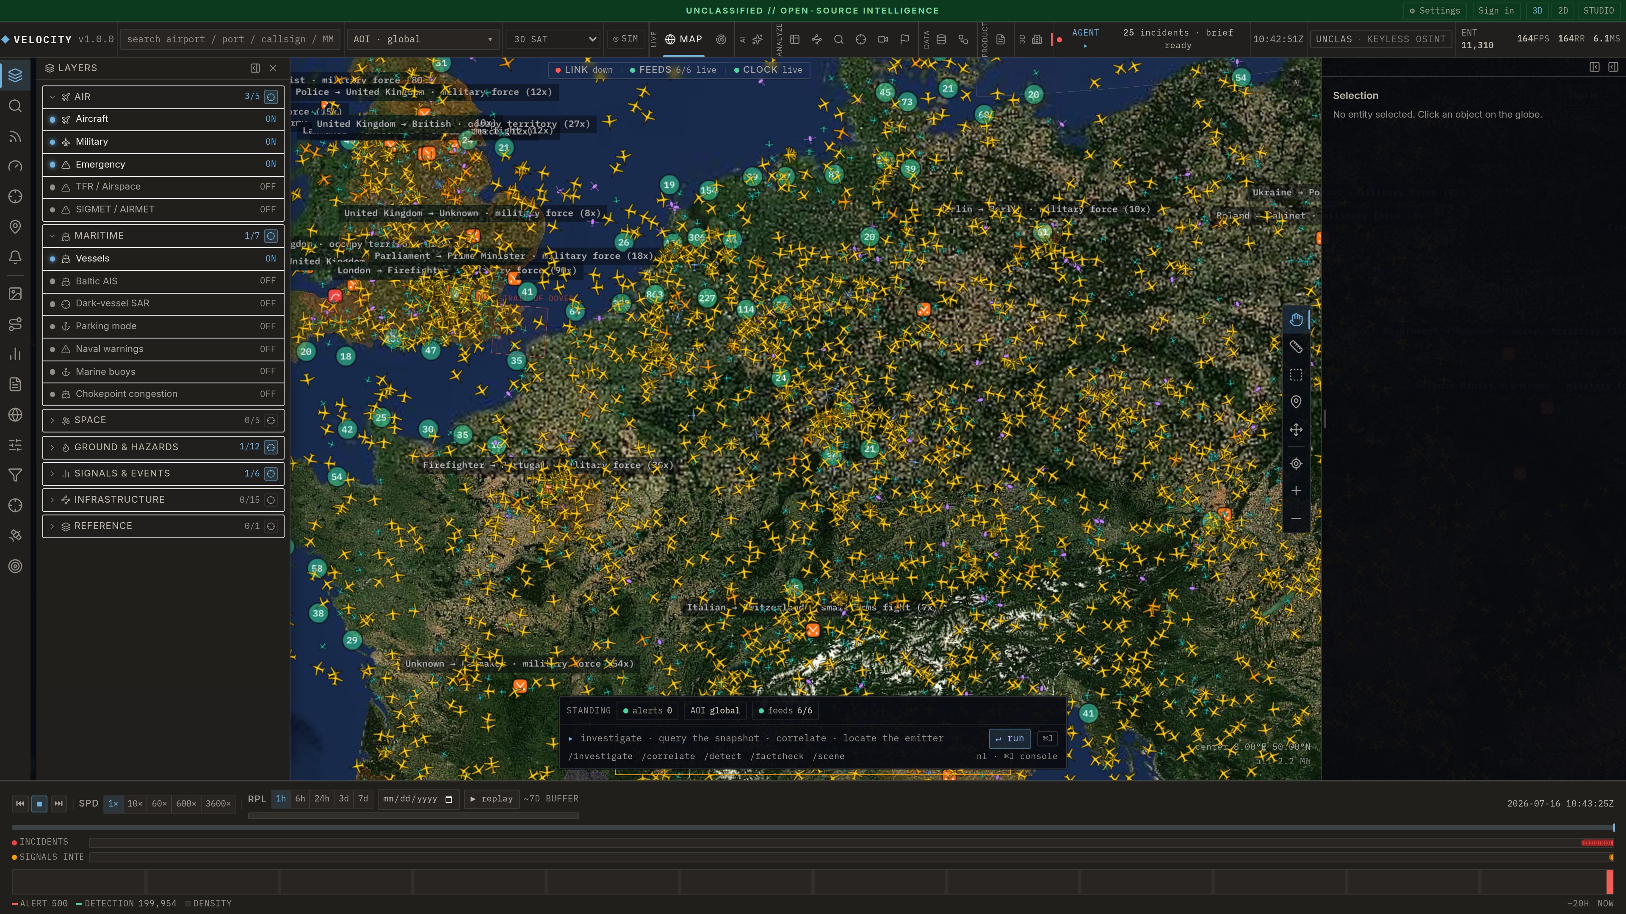This screenshot has width=1626, height=914.
Task: Open the Analyze table view icon
Action: point(795,39)
